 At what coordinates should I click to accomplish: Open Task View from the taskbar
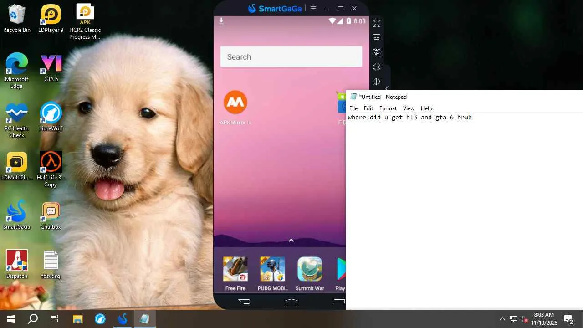55,319
